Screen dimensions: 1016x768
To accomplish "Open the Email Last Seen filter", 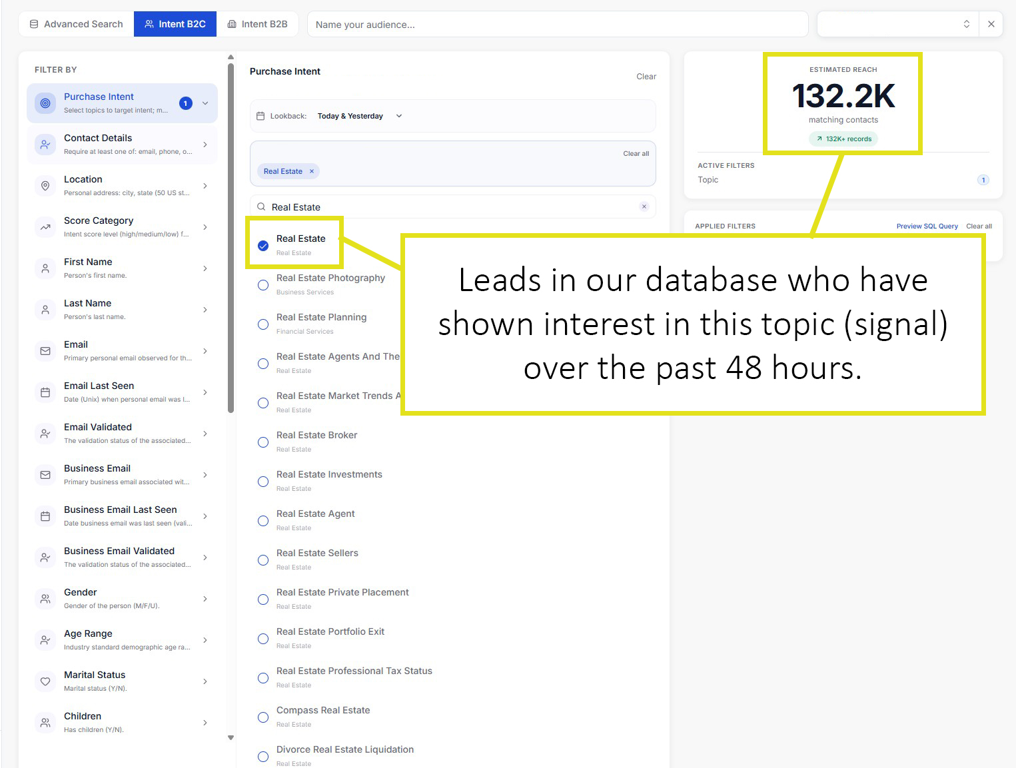I will coord(122,392).
